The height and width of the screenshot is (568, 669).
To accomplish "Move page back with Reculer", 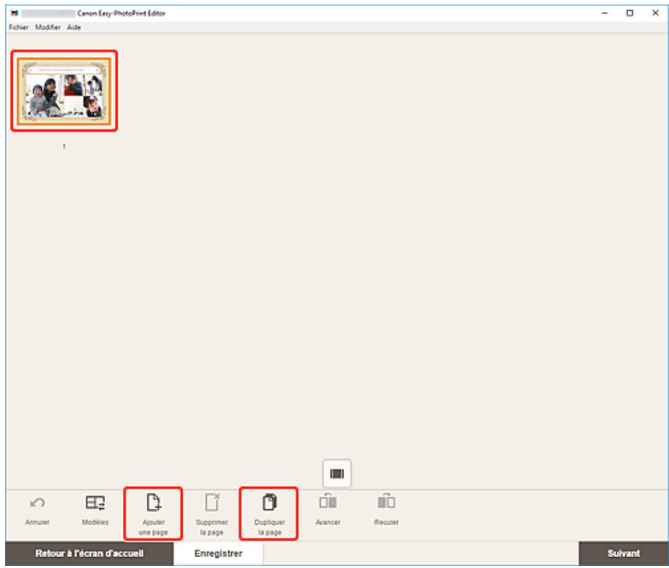I will point(386,510).
